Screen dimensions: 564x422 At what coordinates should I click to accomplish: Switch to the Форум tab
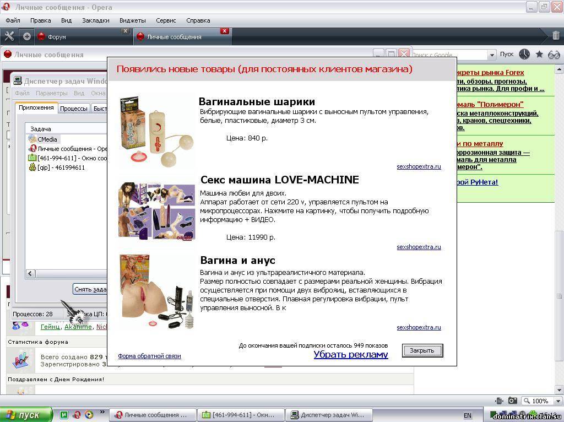(57, 37)
